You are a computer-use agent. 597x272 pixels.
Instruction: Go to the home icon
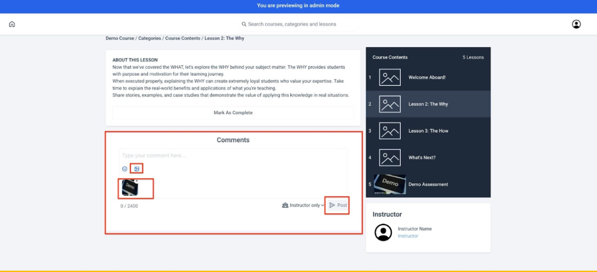point(12,24)
